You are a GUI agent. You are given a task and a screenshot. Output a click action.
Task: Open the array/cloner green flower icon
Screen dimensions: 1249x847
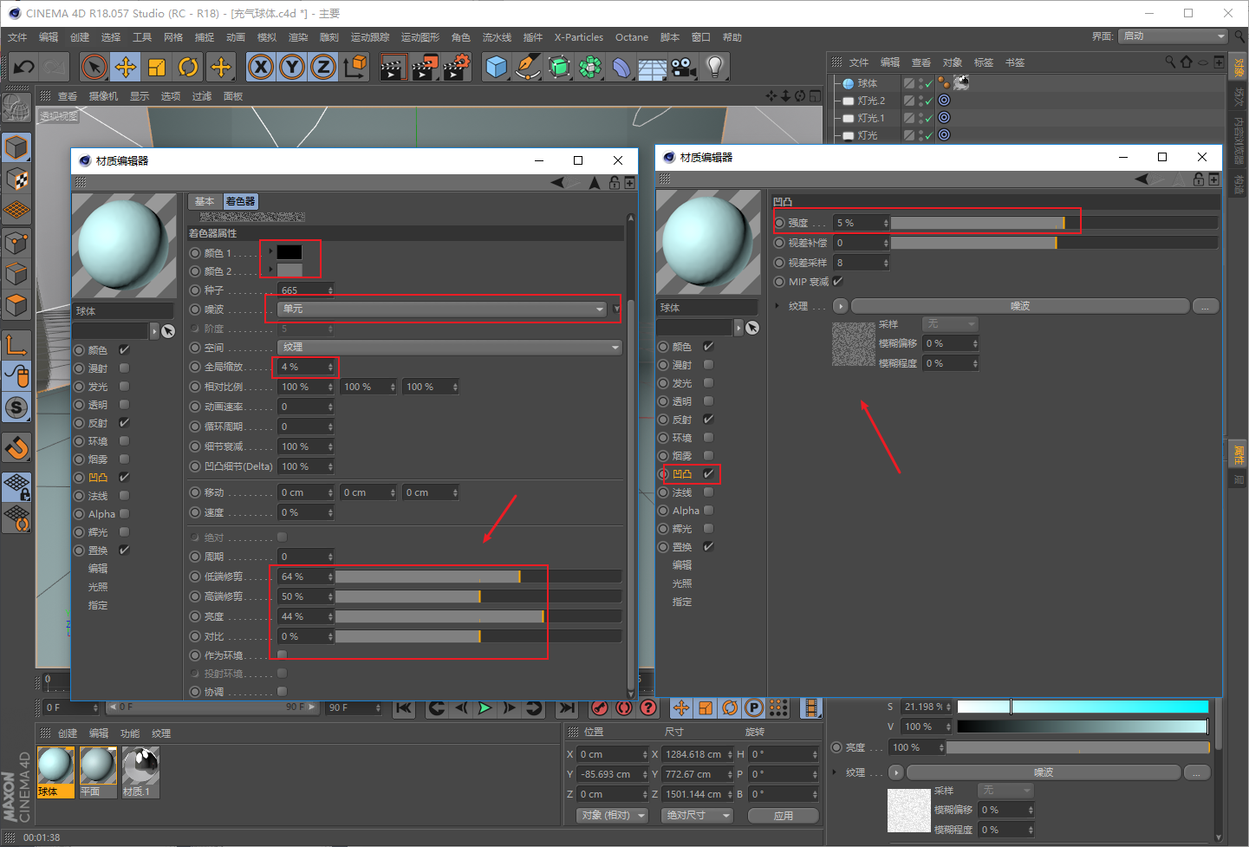pos(590,67)
